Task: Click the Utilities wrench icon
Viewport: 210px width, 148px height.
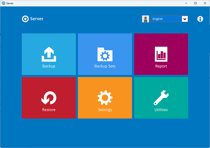Action: tap(161, 98)
